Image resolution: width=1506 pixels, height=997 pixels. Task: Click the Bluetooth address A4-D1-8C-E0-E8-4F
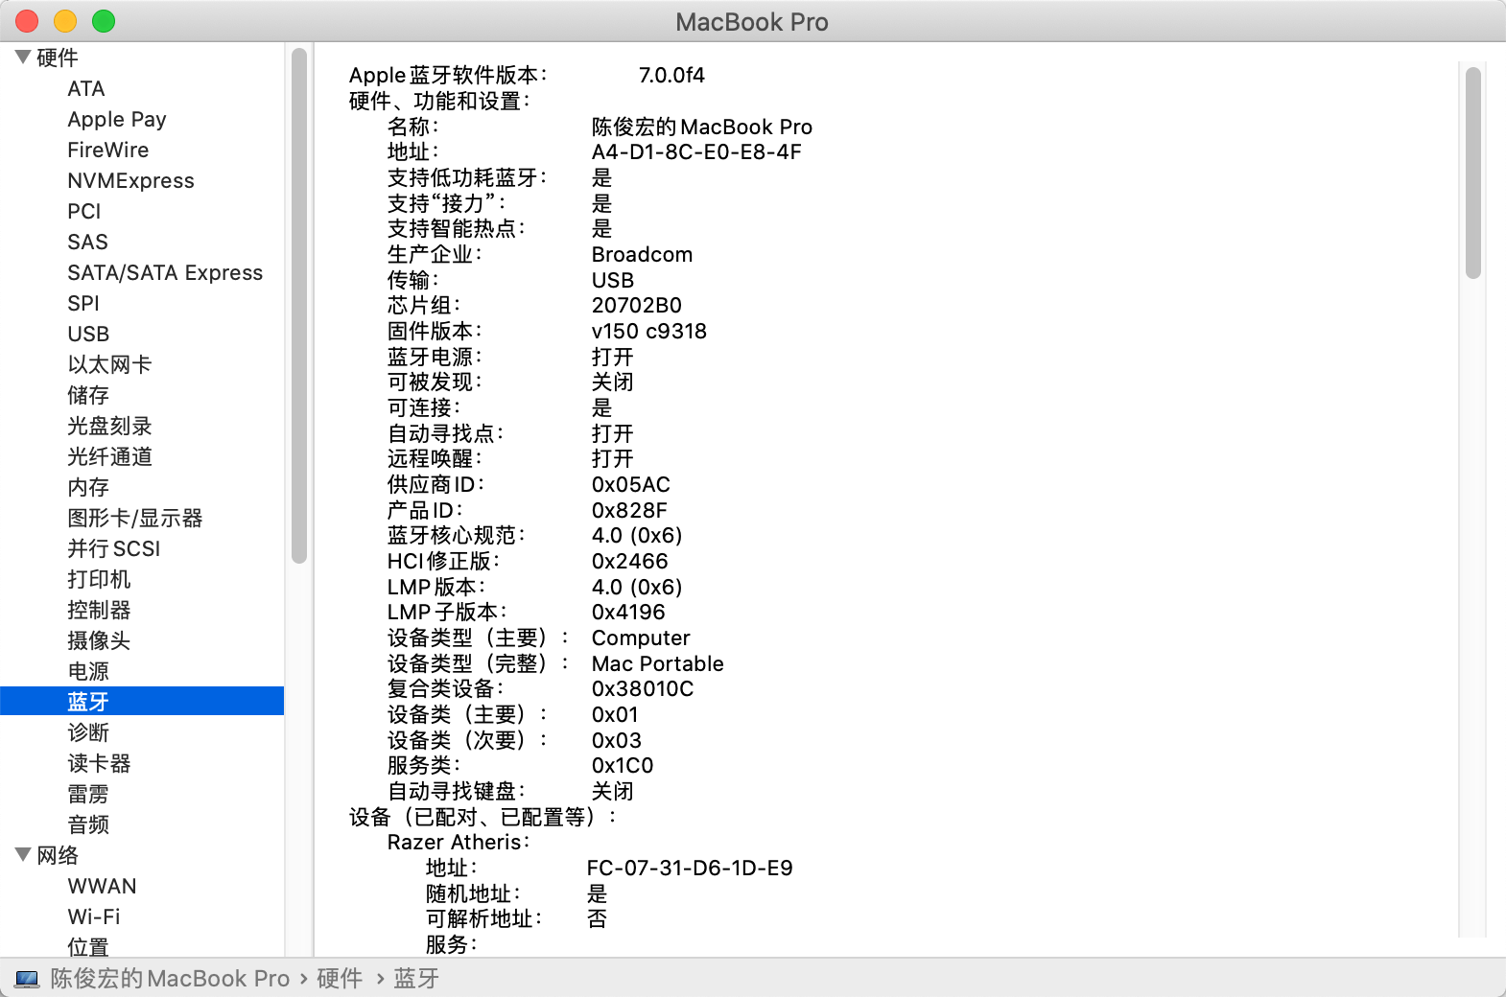696,152
